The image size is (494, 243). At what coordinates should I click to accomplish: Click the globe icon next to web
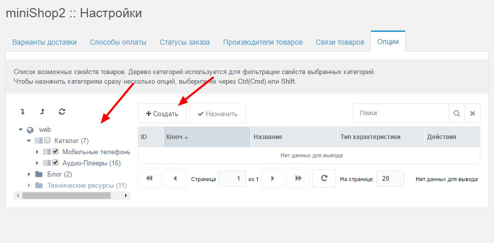click(x=30, y=129)
